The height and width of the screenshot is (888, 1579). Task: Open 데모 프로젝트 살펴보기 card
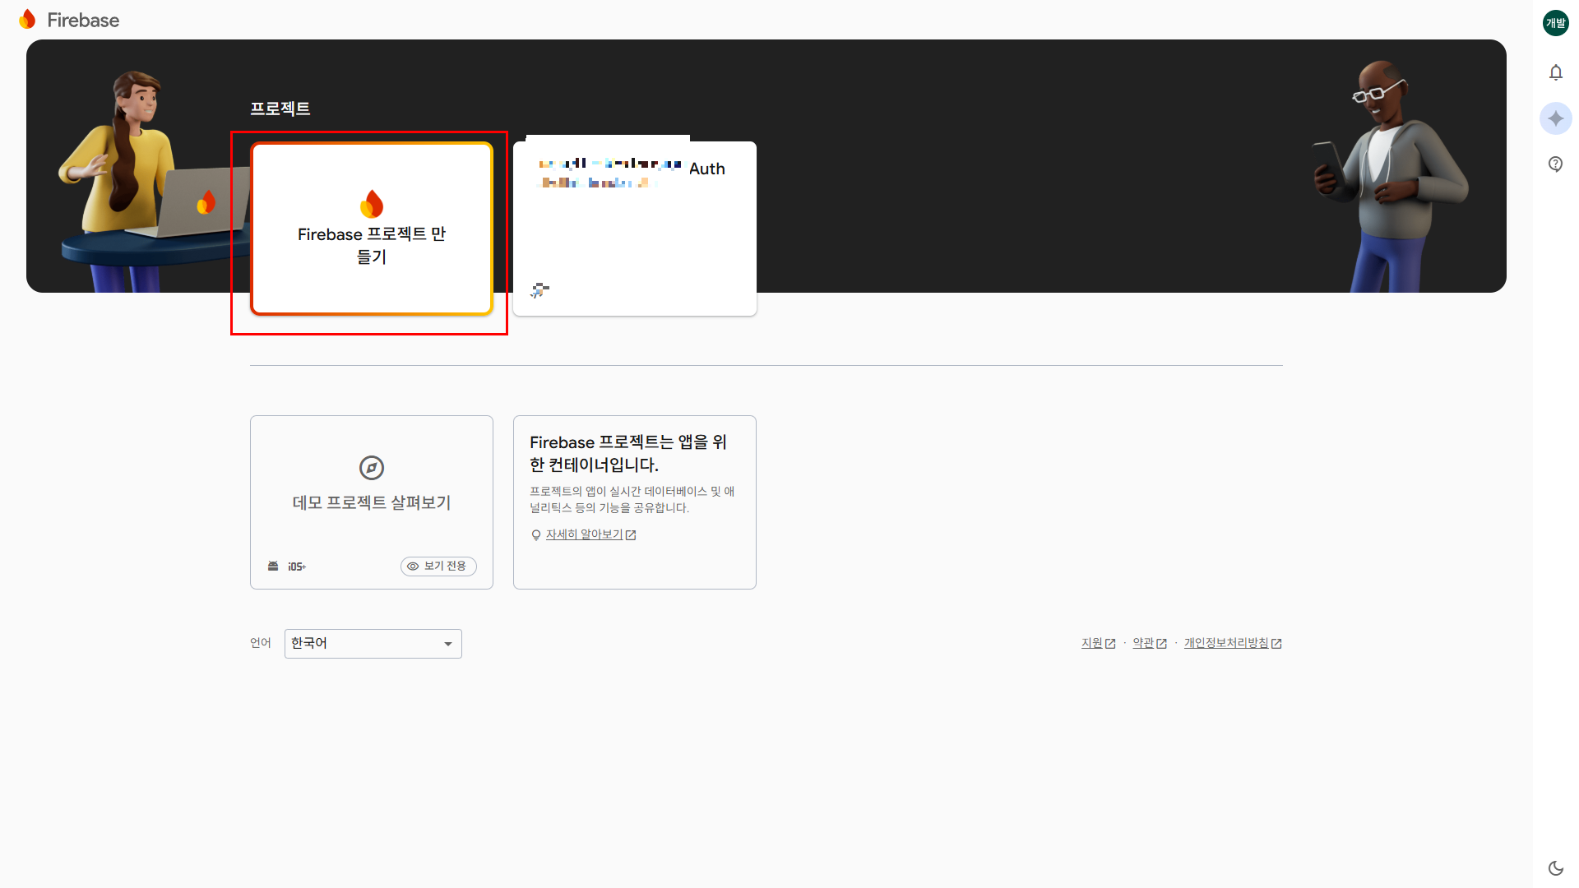[372, 502]
